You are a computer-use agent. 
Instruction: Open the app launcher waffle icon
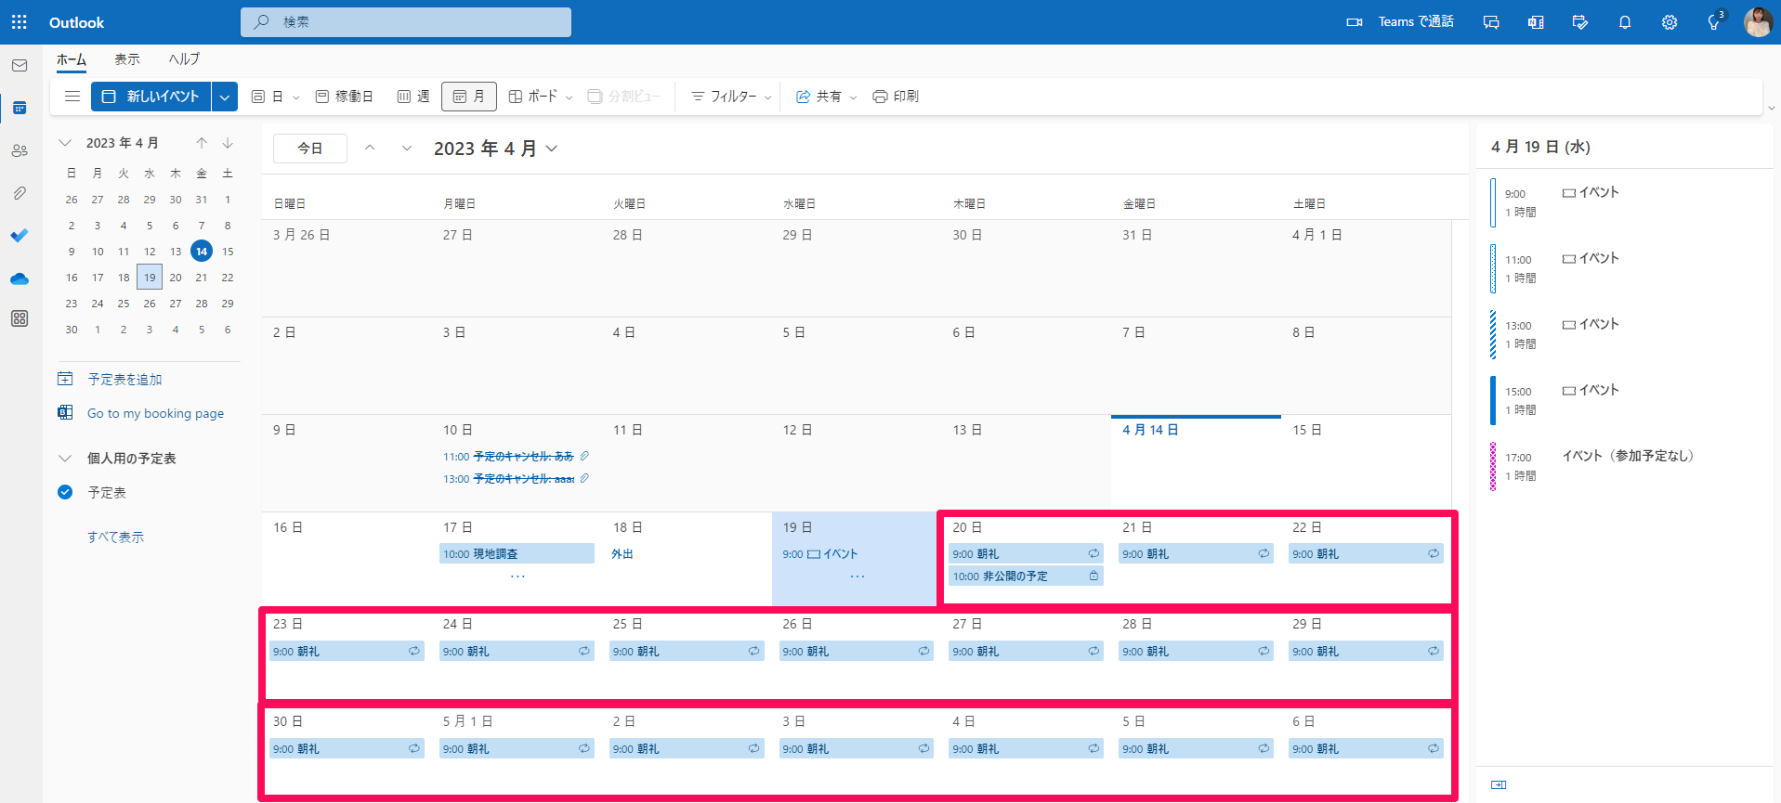pyautogui.click(x=20, y=22)
